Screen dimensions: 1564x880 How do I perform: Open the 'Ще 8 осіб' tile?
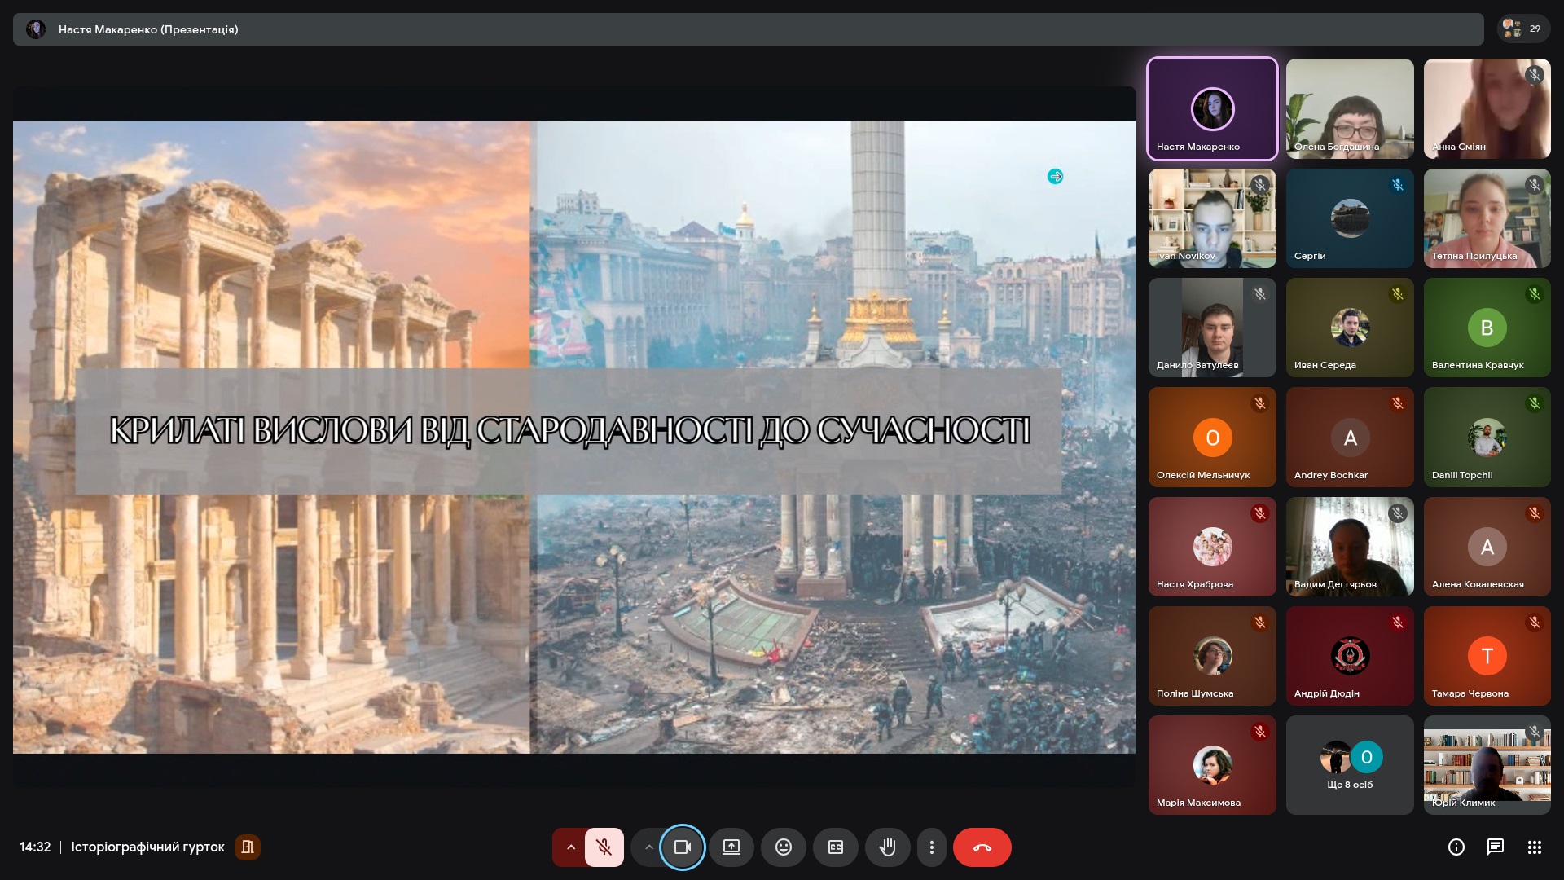pyautogui.click(x=1349, y=765)
